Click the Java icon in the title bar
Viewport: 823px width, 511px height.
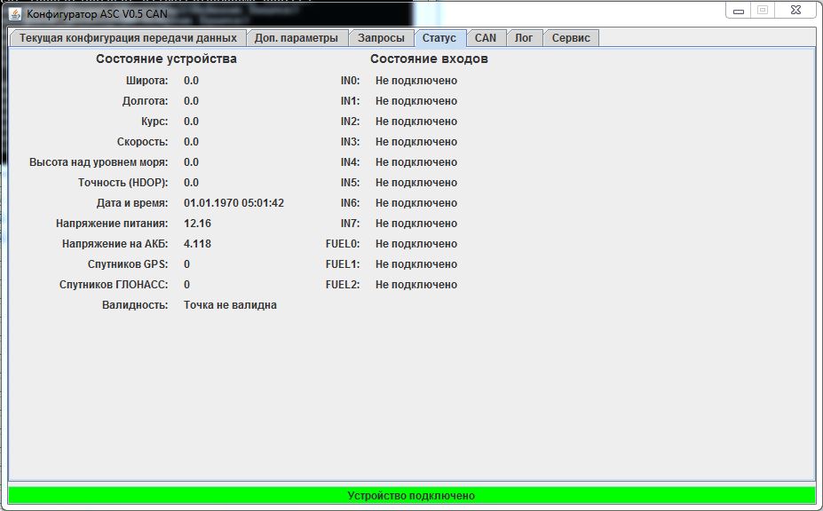click(15, 14)
